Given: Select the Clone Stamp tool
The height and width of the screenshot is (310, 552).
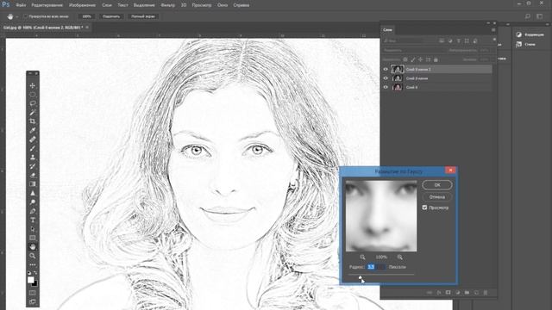Looking at the screenshot, I should [x=33, y=157].
